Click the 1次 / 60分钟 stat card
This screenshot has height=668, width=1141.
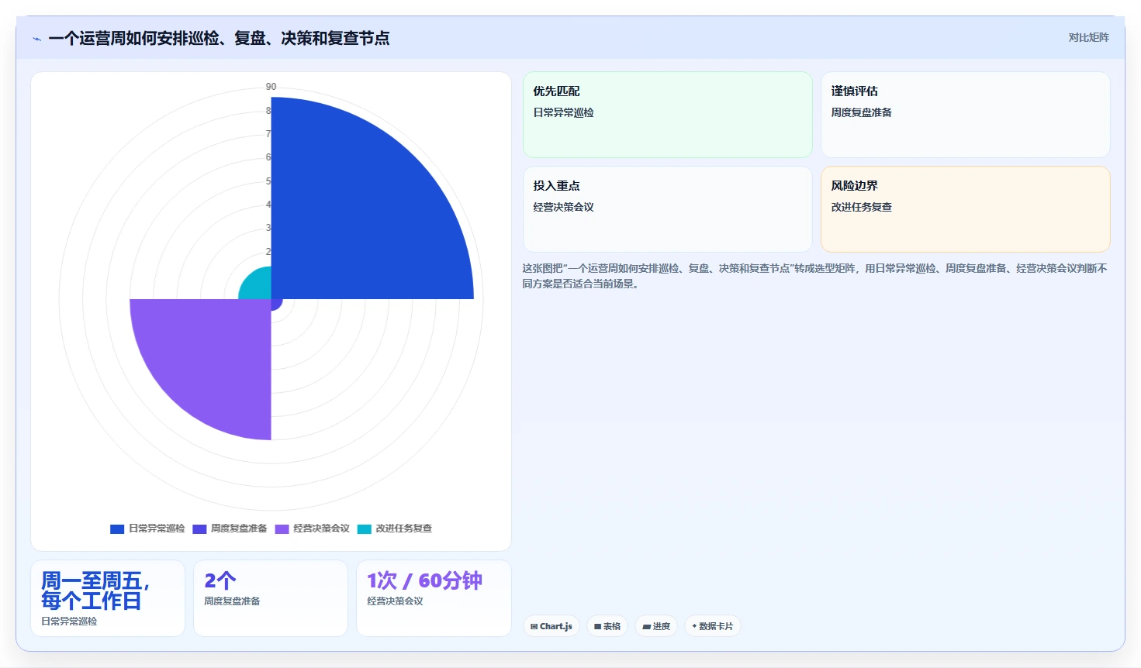(434, 598)
